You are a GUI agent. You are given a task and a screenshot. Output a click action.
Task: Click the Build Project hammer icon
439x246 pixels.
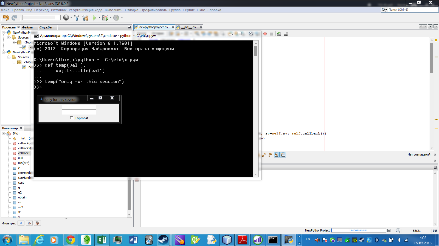pos(77,18)
